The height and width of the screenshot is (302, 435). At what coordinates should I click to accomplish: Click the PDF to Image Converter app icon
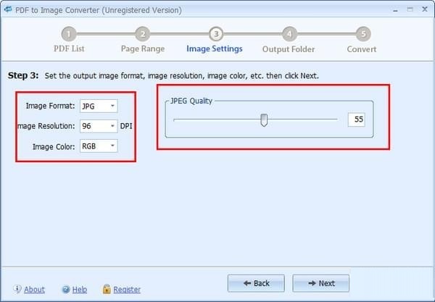point(8,9)
